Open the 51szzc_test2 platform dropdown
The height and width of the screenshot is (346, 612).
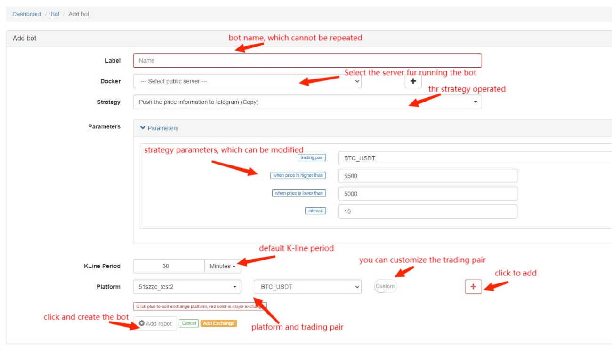click(187, 287)
